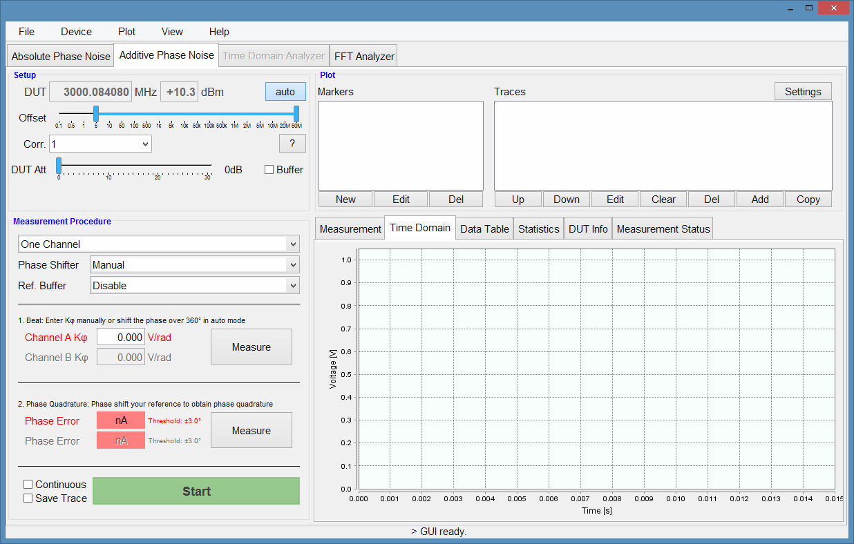Open the File menu

pos(26,32)
